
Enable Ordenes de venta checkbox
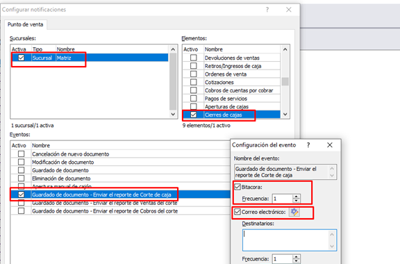[x=194, y=74]
